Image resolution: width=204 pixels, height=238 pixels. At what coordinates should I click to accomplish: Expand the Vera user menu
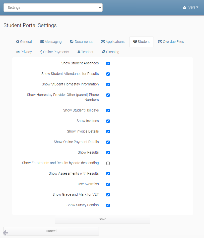[x=191, y=8]
